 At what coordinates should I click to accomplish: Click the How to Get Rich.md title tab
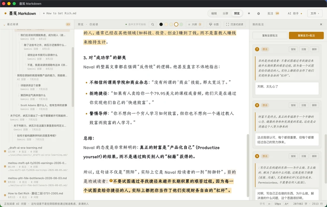60,13
